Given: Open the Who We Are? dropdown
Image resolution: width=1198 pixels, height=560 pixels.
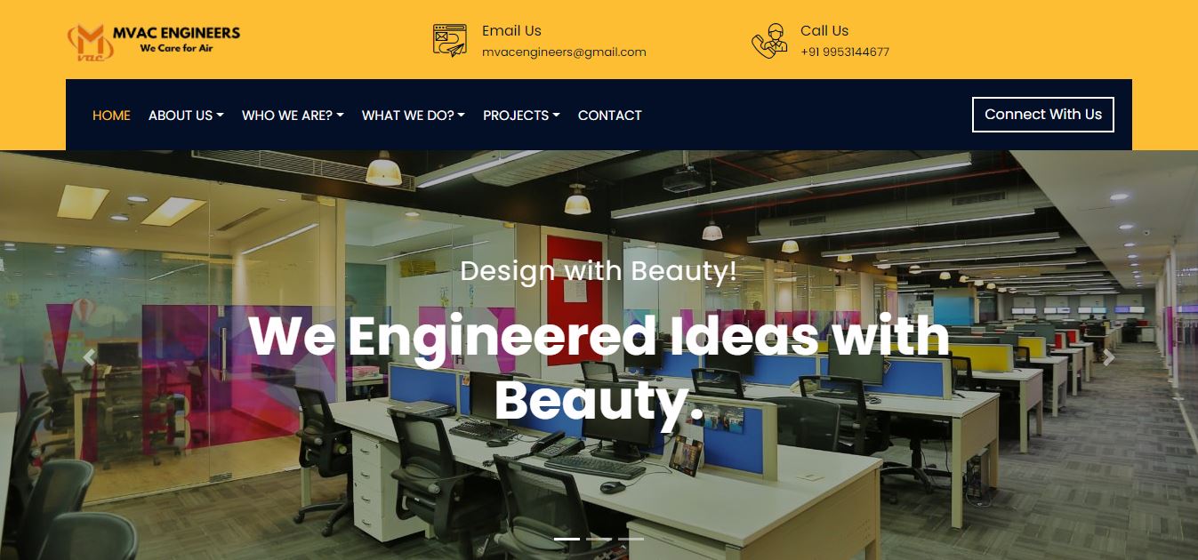Looking at the screenshot, I should [293, 116].
